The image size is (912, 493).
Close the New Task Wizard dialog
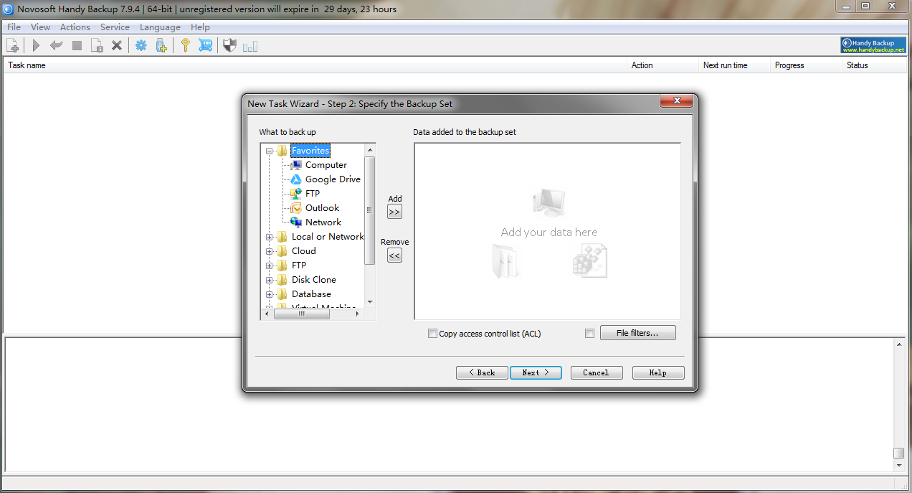[x=676, y=102]
